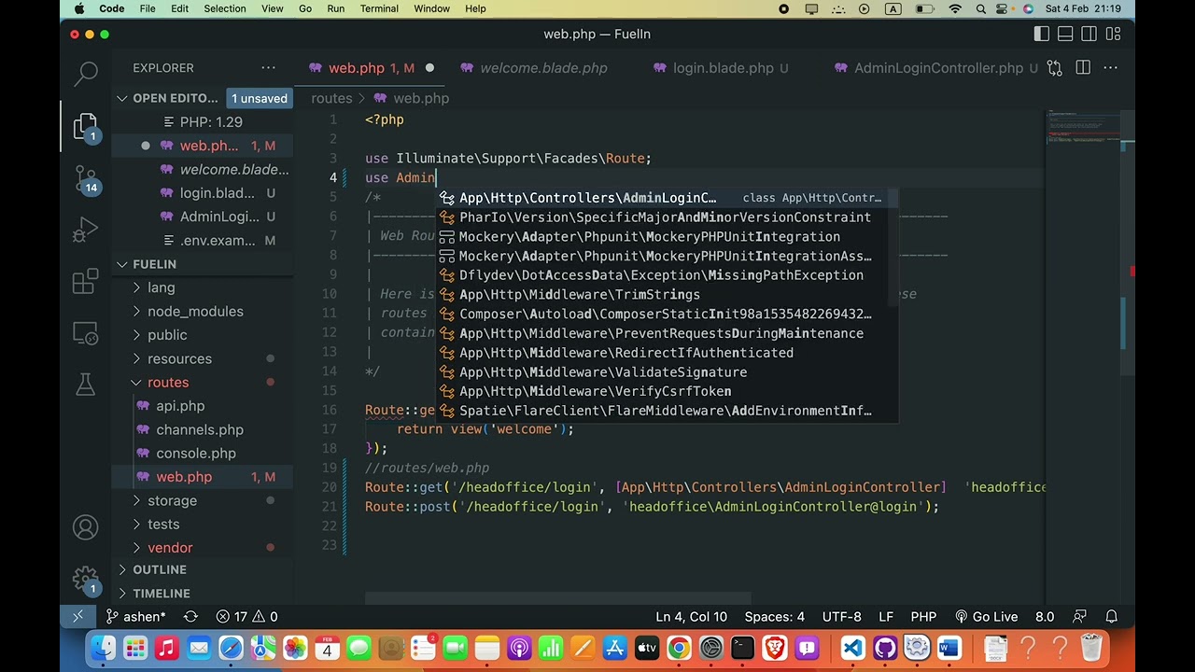The height and width of the screenshot is (672, 1195).
Task: Click the compare changes icon in editor toolbar
Action: (1055, 68)
